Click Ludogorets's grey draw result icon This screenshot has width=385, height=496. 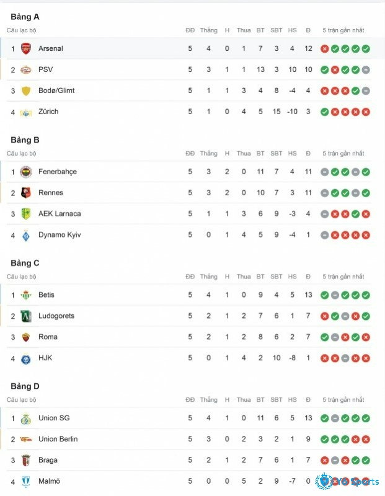pyautogui.click(x=345, y=316)
